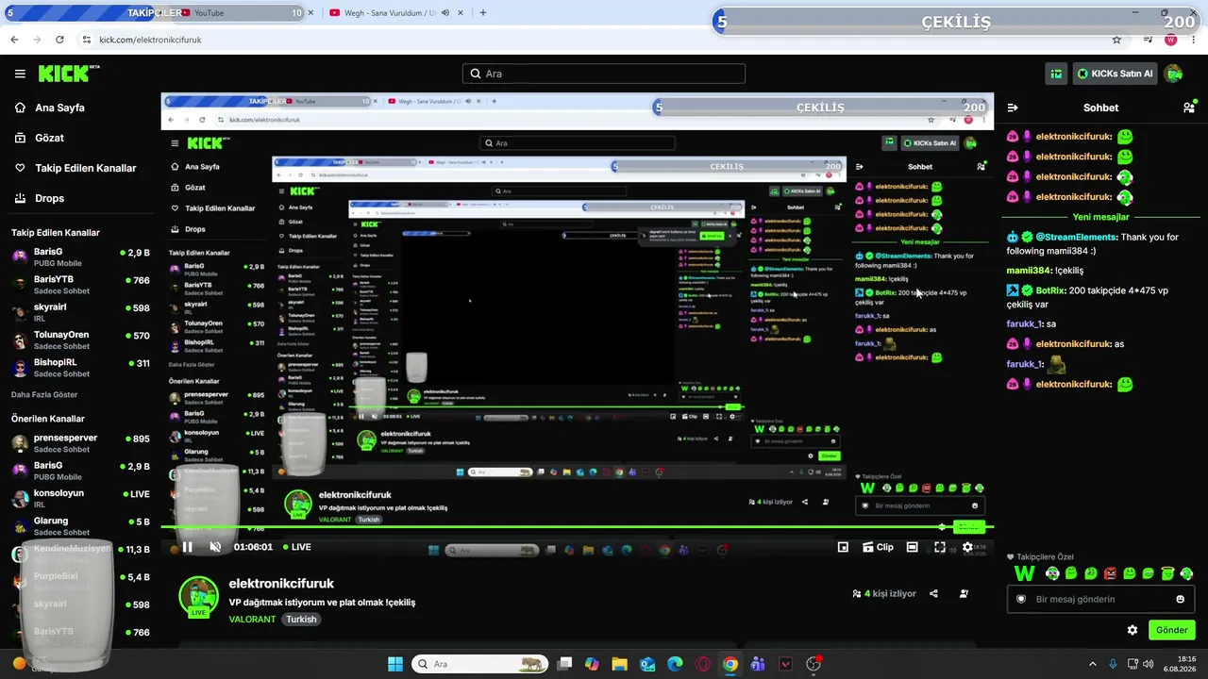
Task: Click the KICK logo
Action: tap(69, 74)
